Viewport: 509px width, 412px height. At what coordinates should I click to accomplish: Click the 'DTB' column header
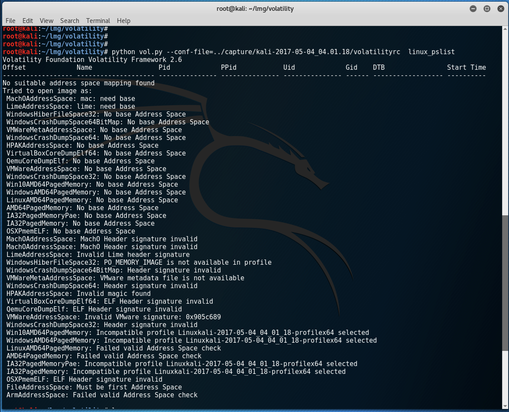[x=379, y=68]
